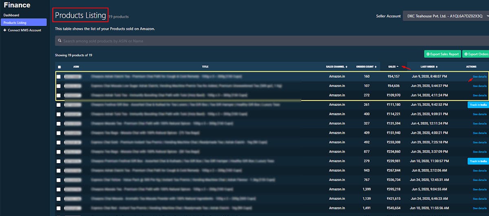Check the box for the ₹267,844 row
The height and width of the screenshot is (216, 489).
click(x=59, y=171)
